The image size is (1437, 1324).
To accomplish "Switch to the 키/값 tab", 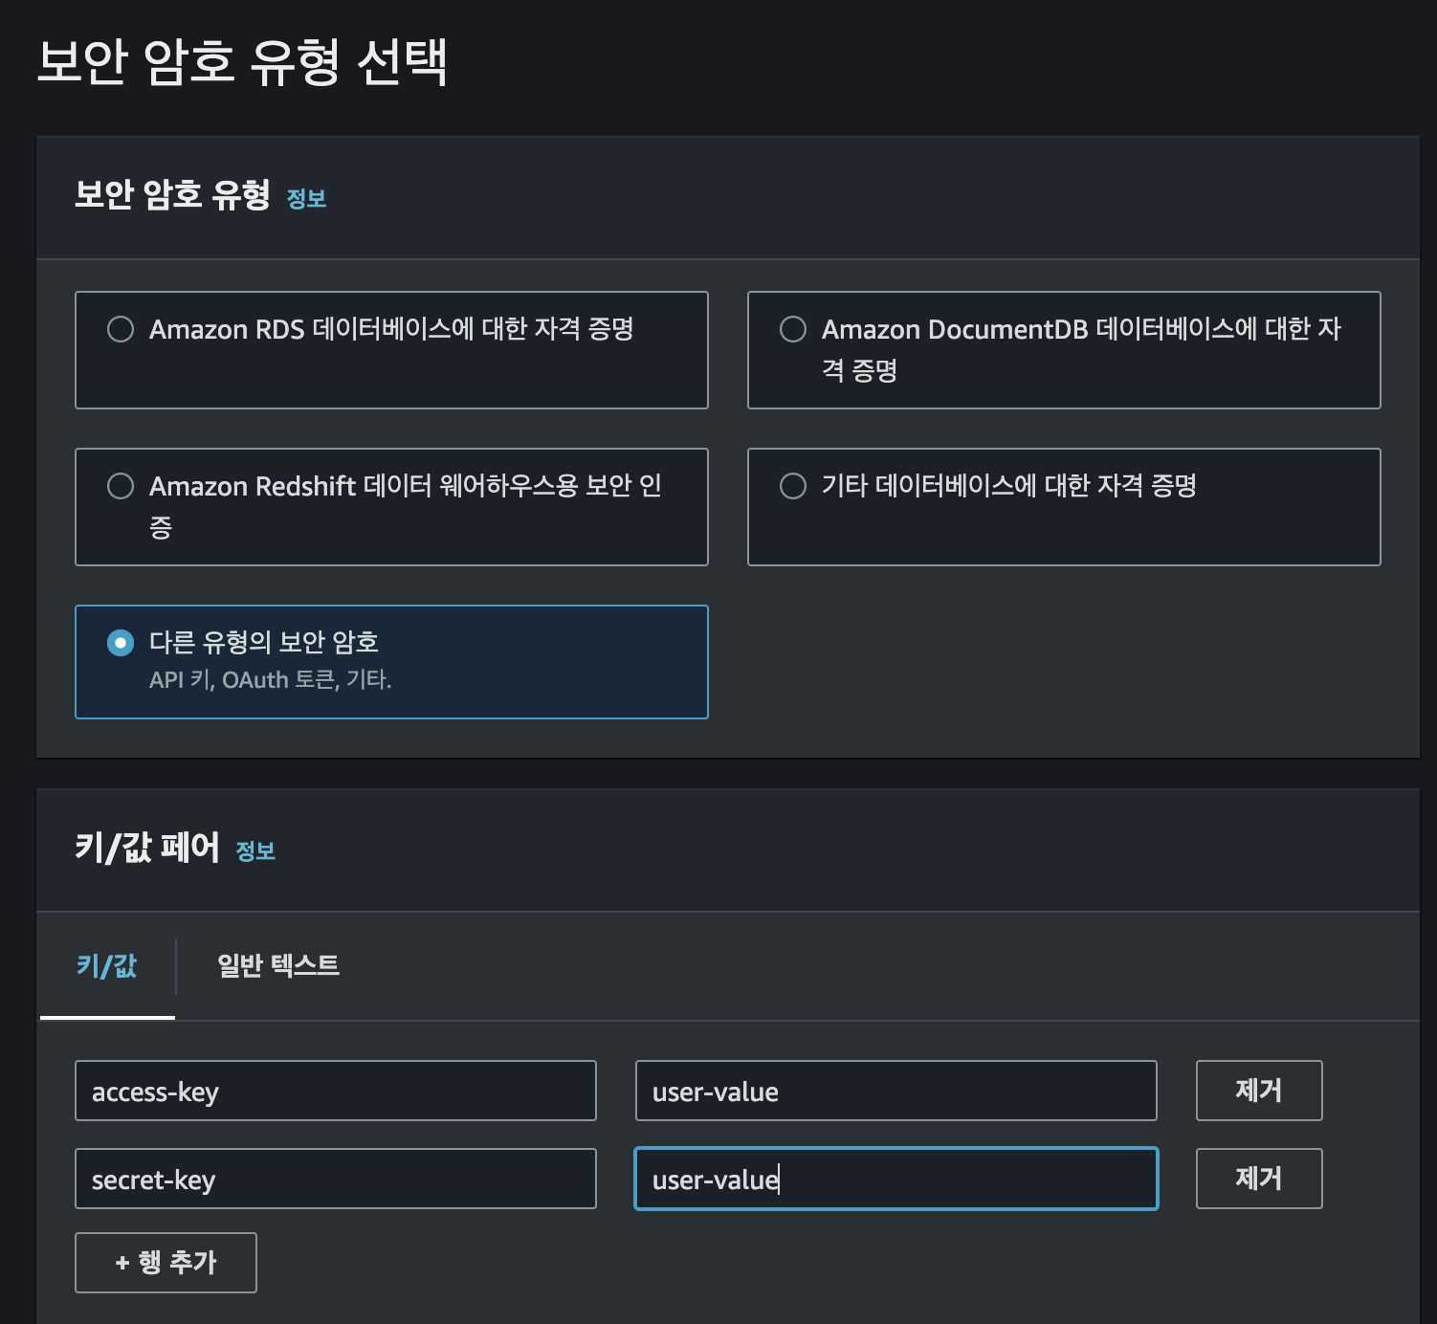I will 107,965.
